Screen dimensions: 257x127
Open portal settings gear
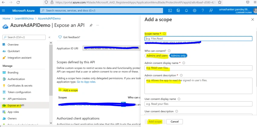coord(194,11)
